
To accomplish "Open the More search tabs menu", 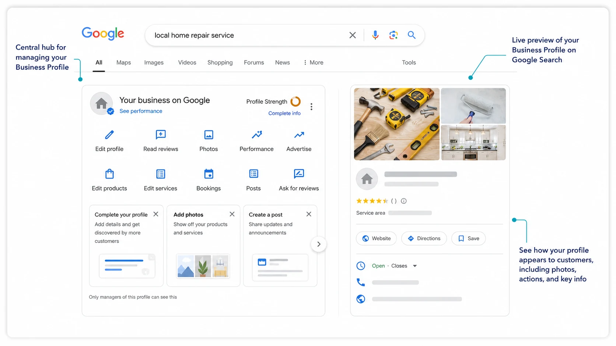I will tap(313, 63).
